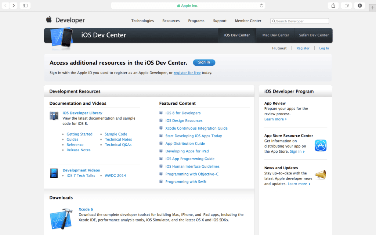
Task: Click the iOS Dev Center blueprint phone image
Action: pos(62,38)
